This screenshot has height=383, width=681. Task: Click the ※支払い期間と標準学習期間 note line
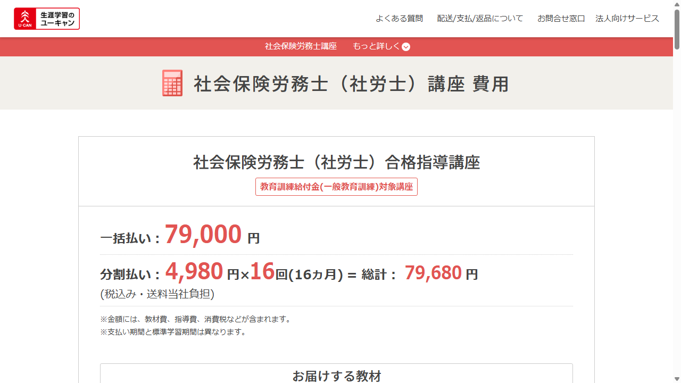[x=173, y=332]
